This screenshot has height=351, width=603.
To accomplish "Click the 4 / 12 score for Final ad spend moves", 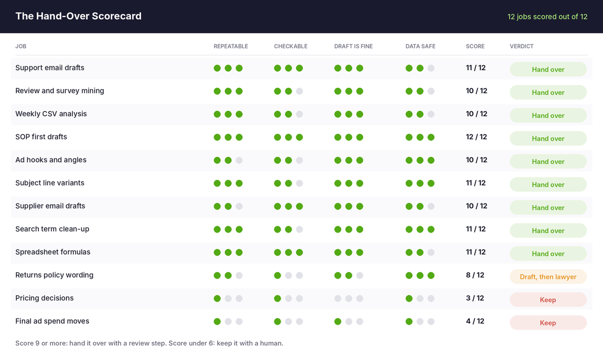I will (x=475, y=321).
